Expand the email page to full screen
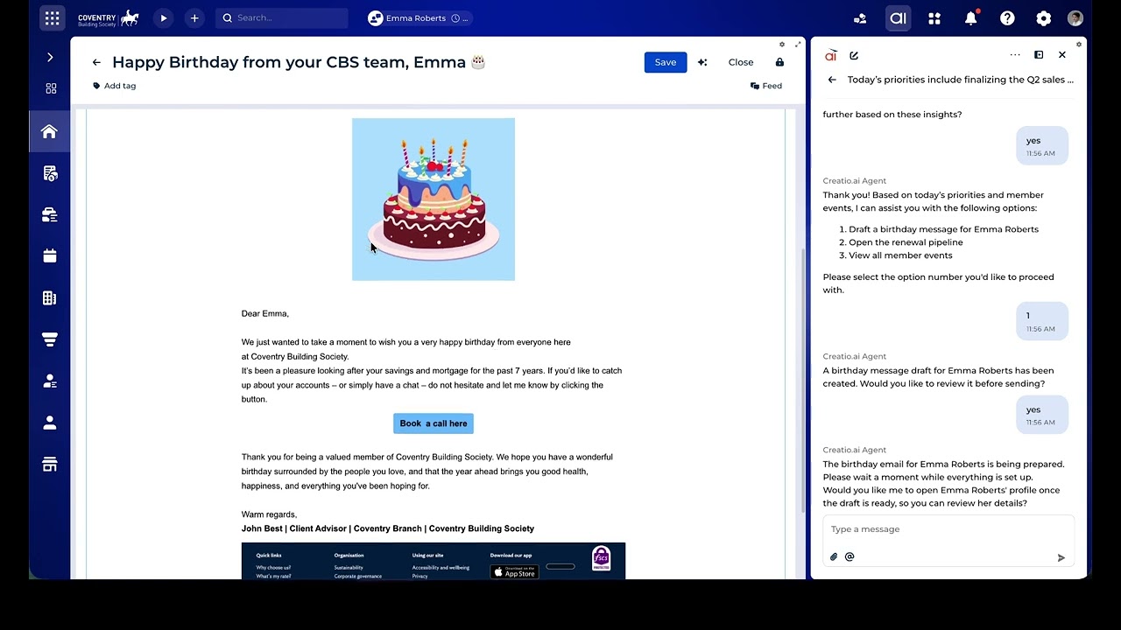 (798, 45)
